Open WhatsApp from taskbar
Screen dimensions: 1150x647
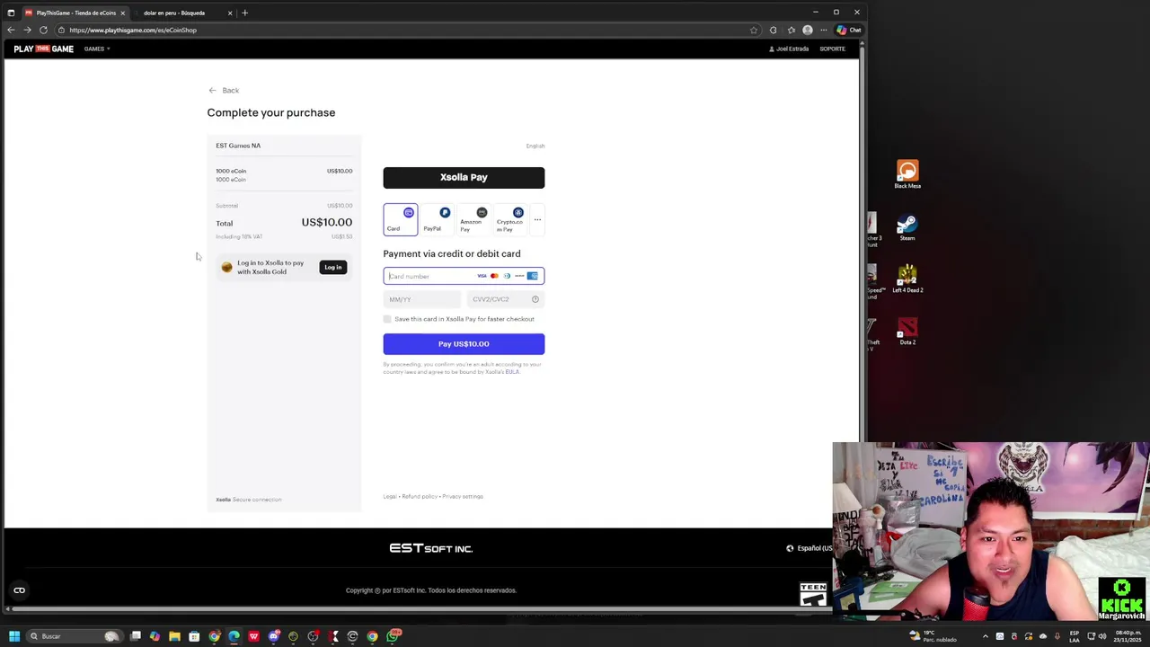point(393,636)
